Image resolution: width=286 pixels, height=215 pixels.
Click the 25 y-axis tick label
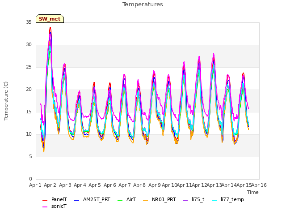pos(29,67)
